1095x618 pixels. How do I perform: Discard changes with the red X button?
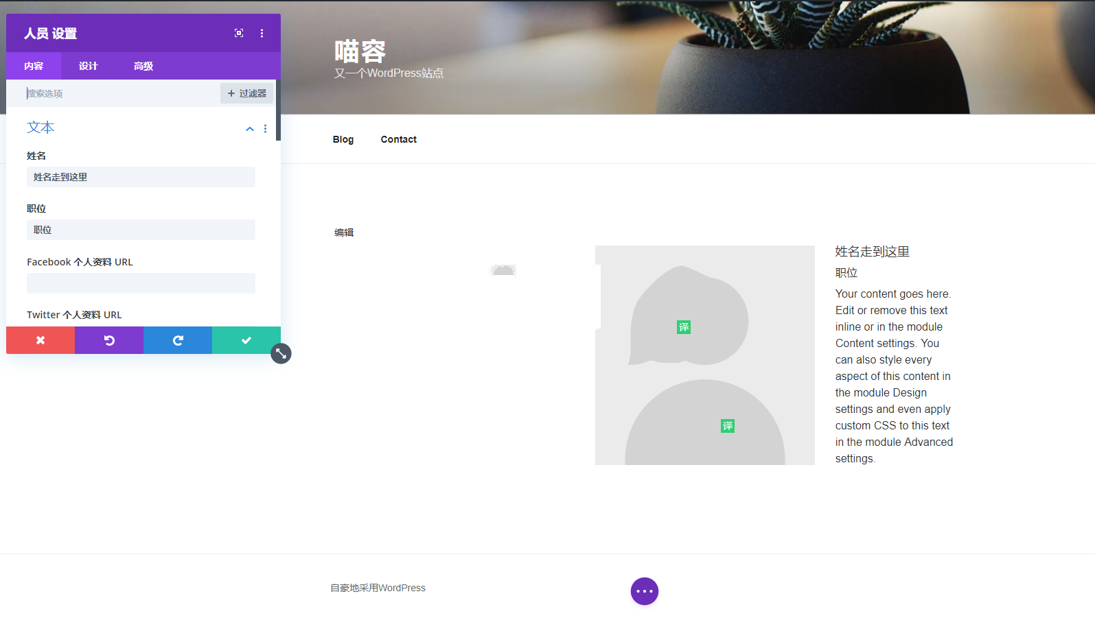click(x=41, y=340)
